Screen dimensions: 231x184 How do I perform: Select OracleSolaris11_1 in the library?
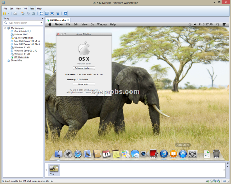pos(22,31)
